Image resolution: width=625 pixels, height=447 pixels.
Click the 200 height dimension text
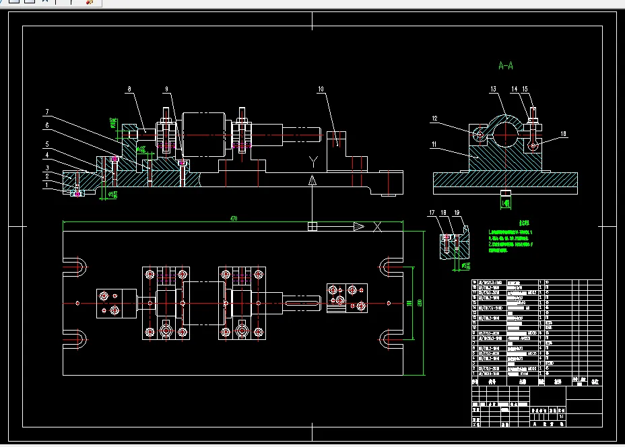tap(420, 303)
